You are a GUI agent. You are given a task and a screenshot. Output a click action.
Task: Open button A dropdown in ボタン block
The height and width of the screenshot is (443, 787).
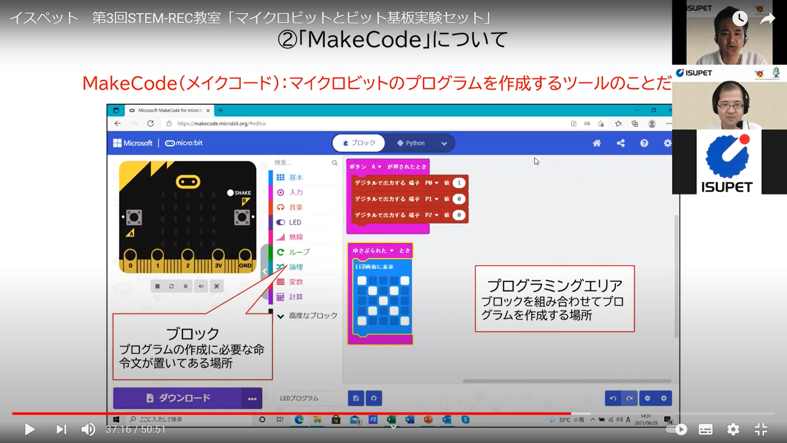pyautogui.click(x=376, y=167)
